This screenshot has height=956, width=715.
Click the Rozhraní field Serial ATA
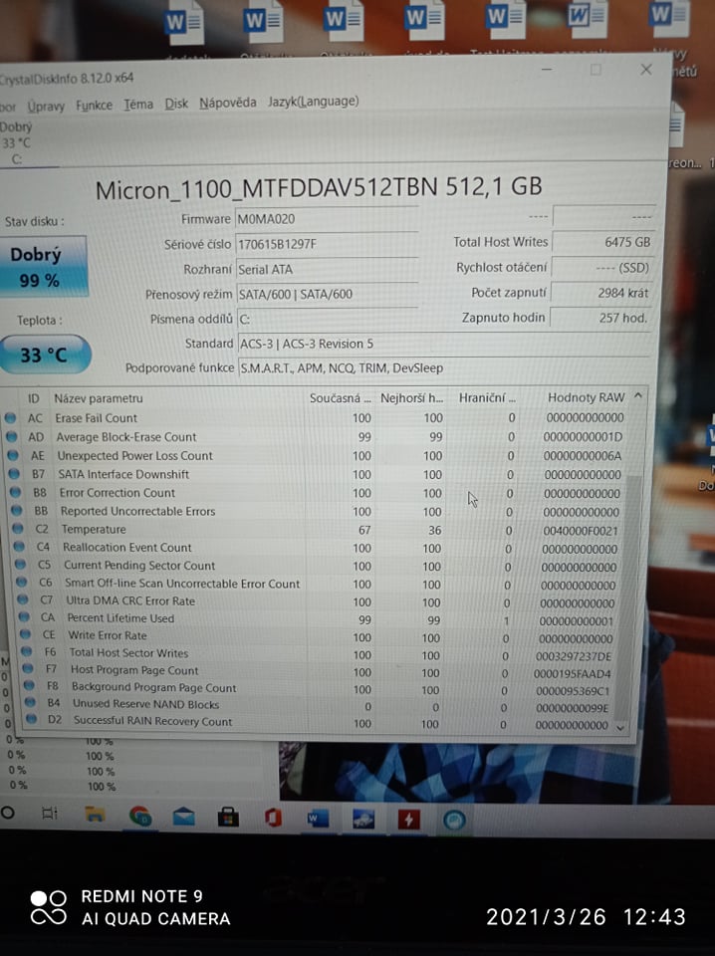[327, 269]
